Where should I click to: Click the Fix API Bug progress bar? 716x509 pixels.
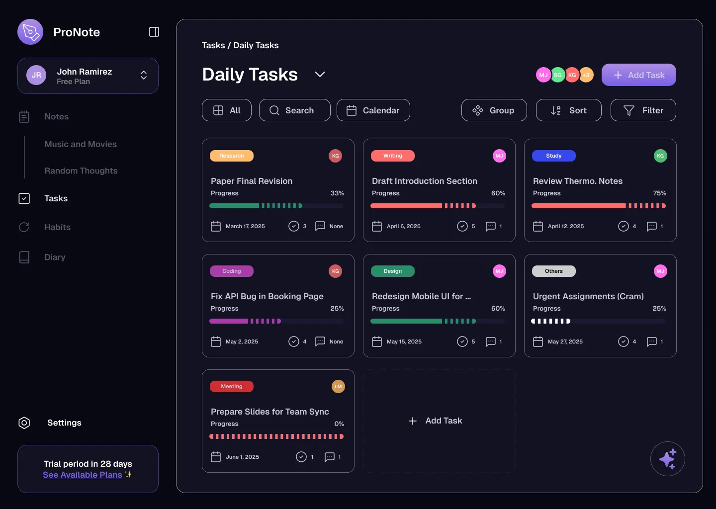tap(276, 321)
